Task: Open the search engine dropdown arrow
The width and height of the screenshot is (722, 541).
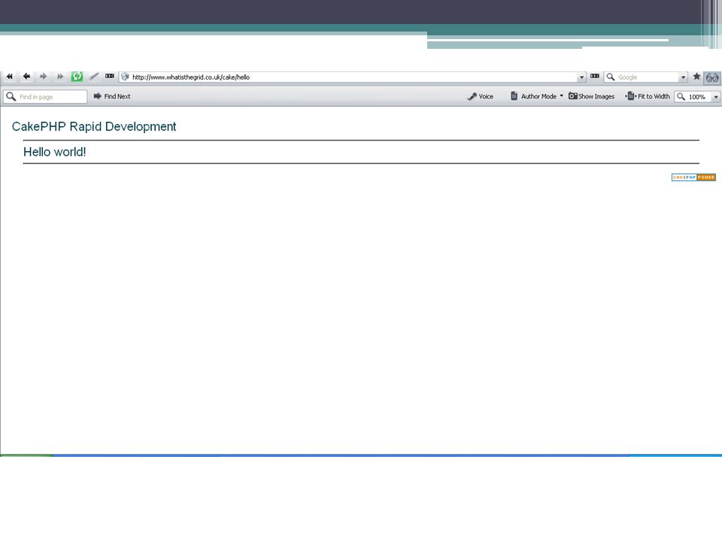Action: point(684,77)
